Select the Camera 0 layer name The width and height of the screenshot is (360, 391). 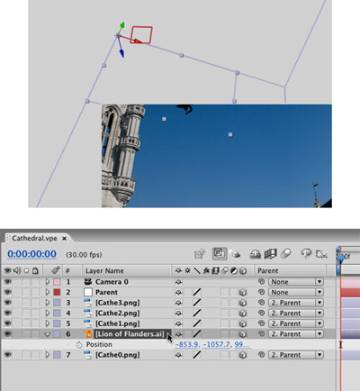tap(112, 282)
